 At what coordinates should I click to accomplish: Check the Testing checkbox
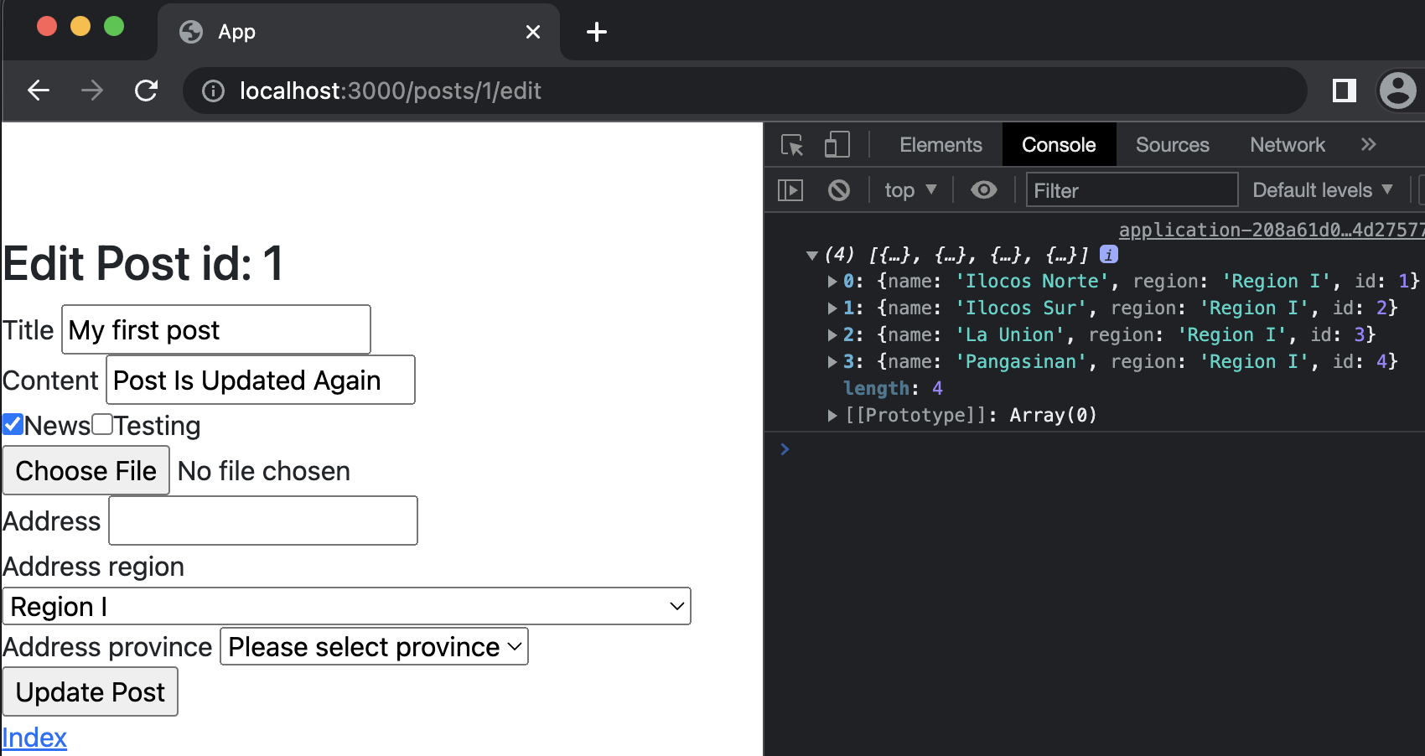pyautogui.click(x=102, y=425)
